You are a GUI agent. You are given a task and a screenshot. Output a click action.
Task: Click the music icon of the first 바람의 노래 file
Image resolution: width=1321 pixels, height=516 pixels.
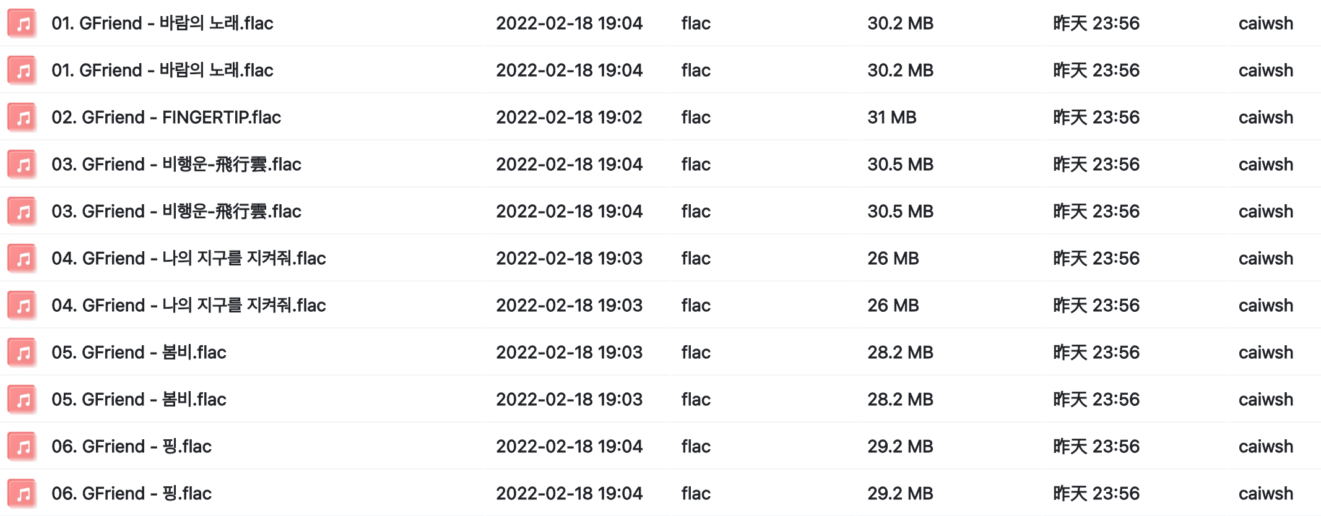point(23,24)
